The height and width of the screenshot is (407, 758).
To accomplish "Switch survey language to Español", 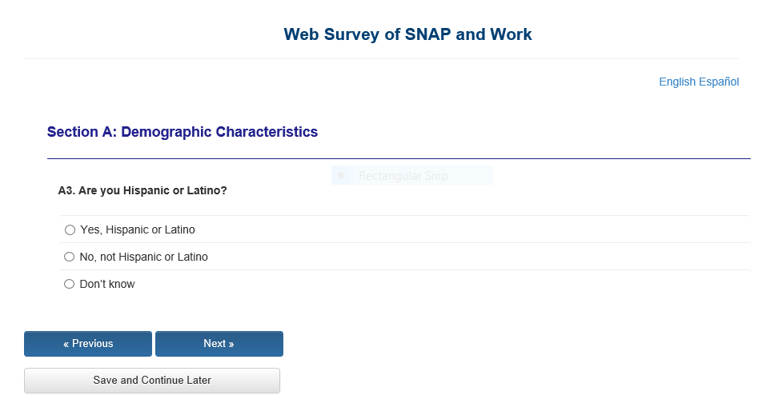I will pyautogui.click(x=719, y=82).
